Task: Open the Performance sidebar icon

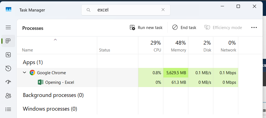Action: tap(8, 55)
